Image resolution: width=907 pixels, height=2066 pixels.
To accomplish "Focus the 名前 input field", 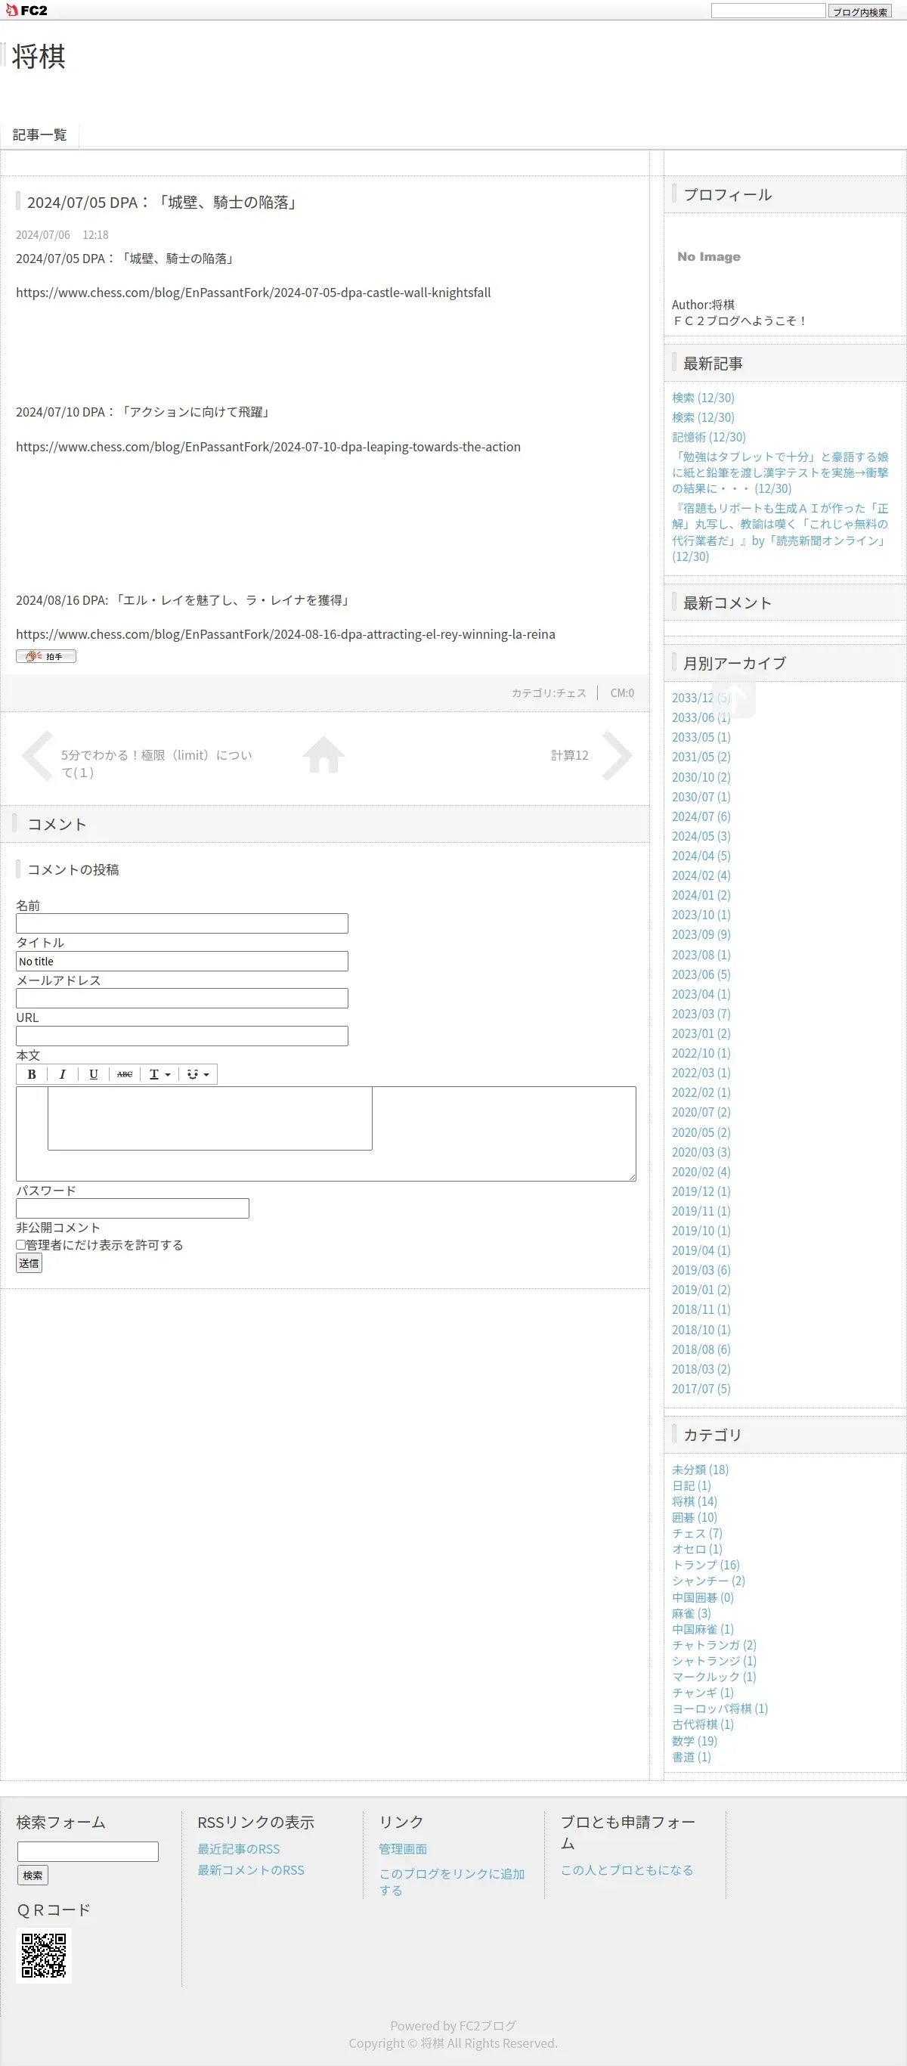I will tap(182, 923).
